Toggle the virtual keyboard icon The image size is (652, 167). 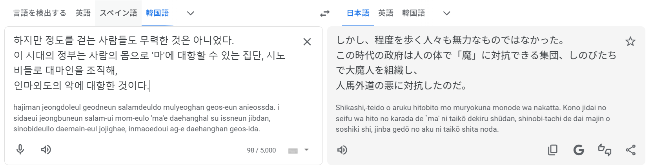(293, 151)
